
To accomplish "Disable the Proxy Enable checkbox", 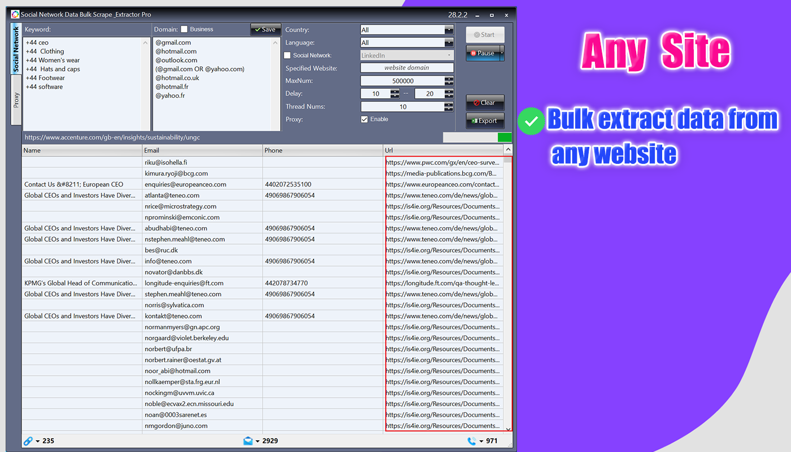I will coord(364,119).
